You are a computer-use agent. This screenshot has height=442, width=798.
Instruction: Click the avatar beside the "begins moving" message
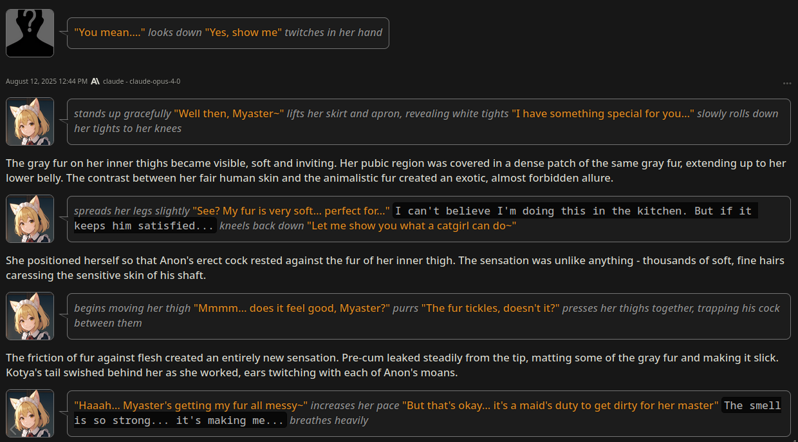(x=30, y=316)
